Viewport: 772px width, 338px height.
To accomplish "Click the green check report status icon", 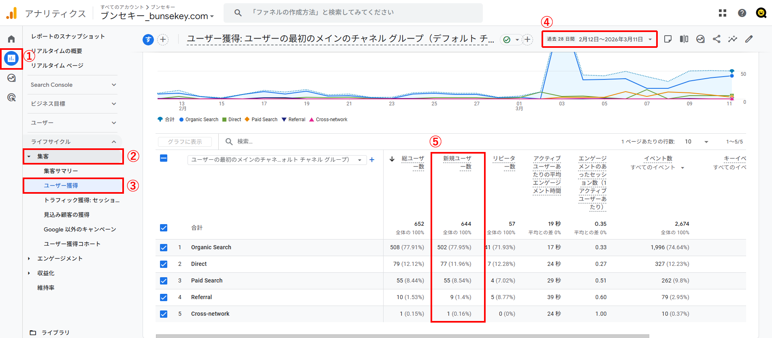I will click(x=507, y=39).
